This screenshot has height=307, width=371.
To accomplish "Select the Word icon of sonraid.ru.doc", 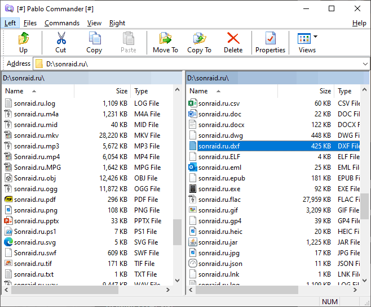I will [x=193, y=114].
